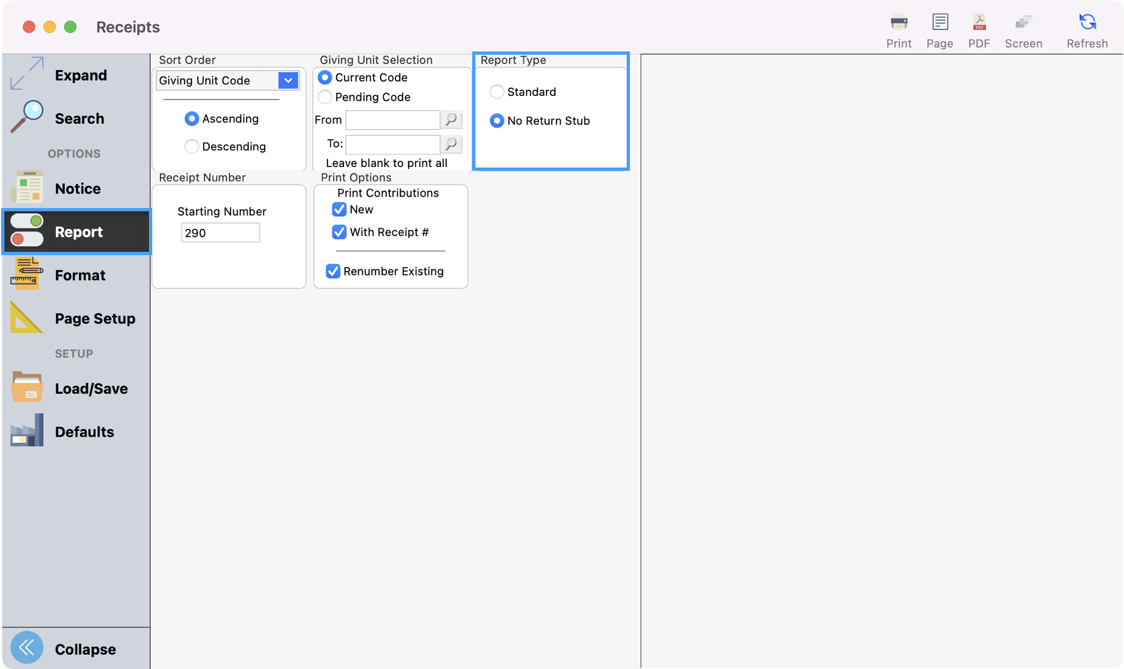Collapse the sidebar panel
The width and height of the screenshot is (1124, 669).
[x=26, y=648]
